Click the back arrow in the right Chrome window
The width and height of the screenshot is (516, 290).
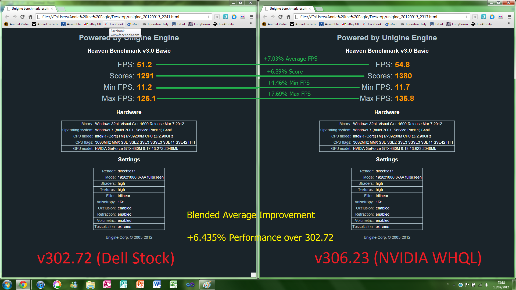point(265,17)
